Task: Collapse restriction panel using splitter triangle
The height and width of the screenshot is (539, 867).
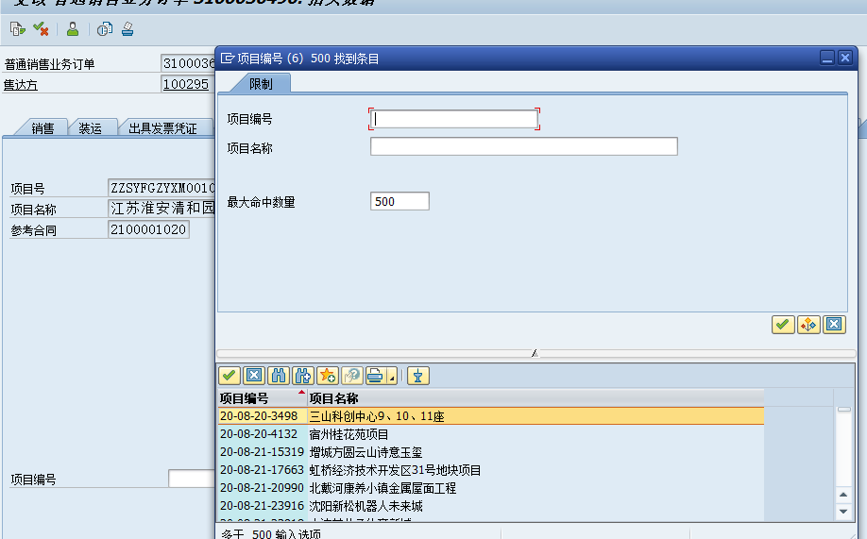Action: [535, 353]
